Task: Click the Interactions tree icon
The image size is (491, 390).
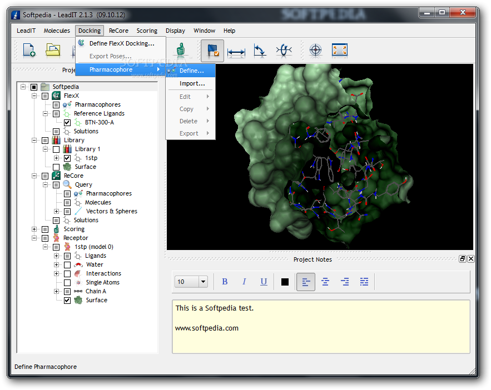Action: point(78,274)
